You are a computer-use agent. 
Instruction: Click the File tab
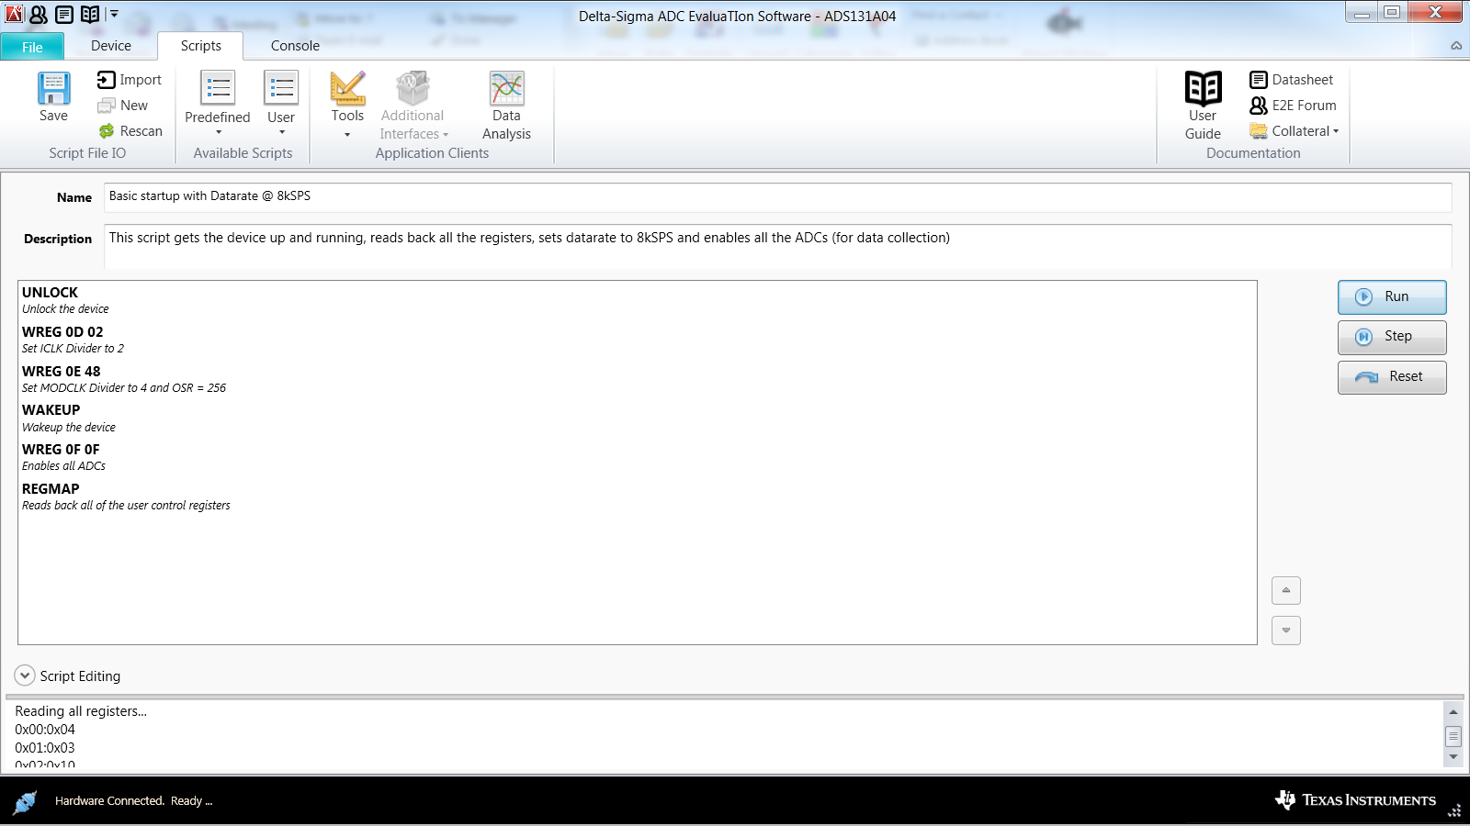pyautogui.click(x=32, y=47)
